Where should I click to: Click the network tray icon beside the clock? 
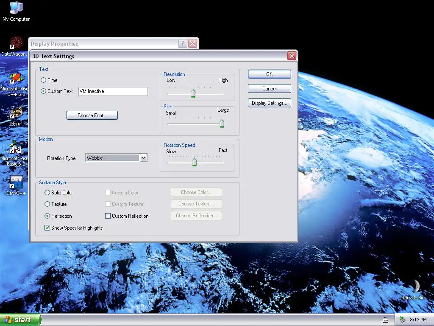402,320
